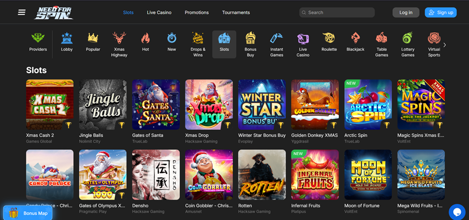Open the hamburger menu icon

tap(22, 12)
